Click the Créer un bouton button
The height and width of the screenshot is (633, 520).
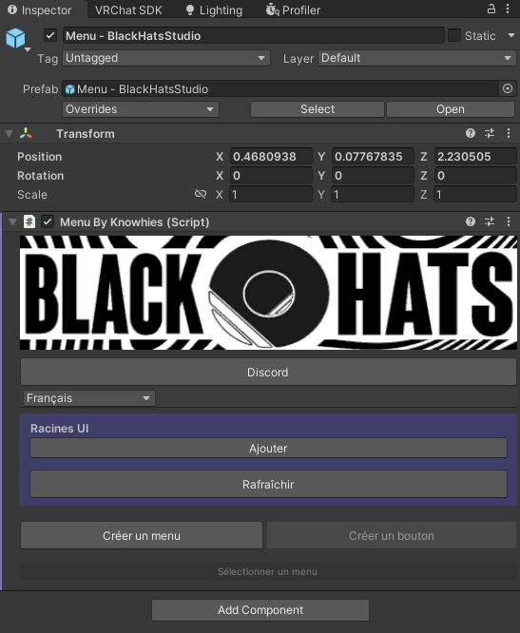pyautogui.click(x=392, y=536)
